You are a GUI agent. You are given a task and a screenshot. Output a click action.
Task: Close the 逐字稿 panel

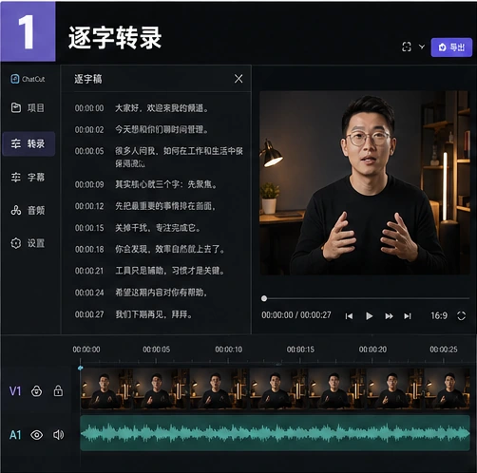pyautogui.click(x=238, y=79)
